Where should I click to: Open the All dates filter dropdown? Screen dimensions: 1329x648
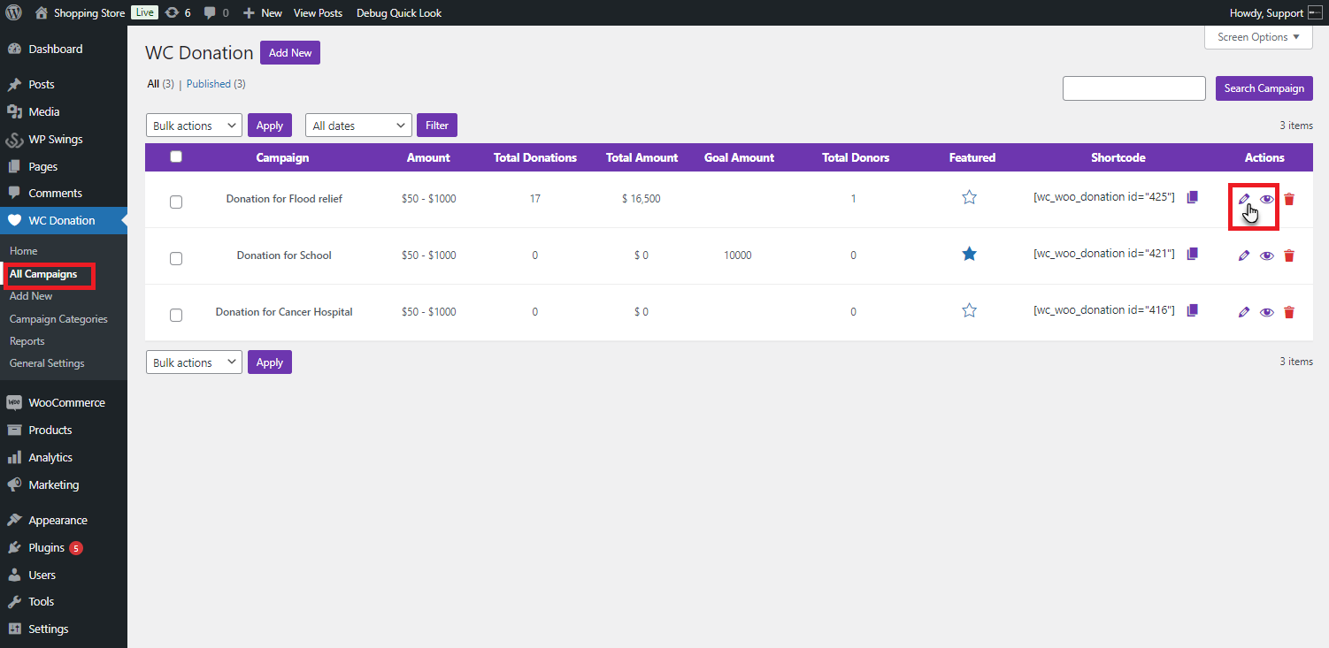(358, 126)
